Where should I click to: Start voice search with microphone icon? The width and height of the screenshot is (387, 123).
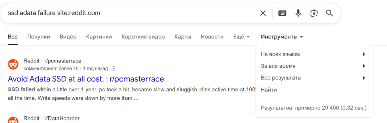point(298,13)
